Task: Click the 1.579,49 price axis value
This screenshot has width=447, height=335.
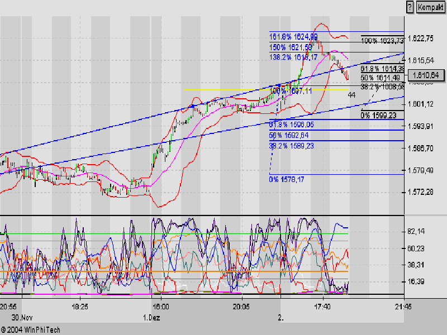Action: coord(421,170)
